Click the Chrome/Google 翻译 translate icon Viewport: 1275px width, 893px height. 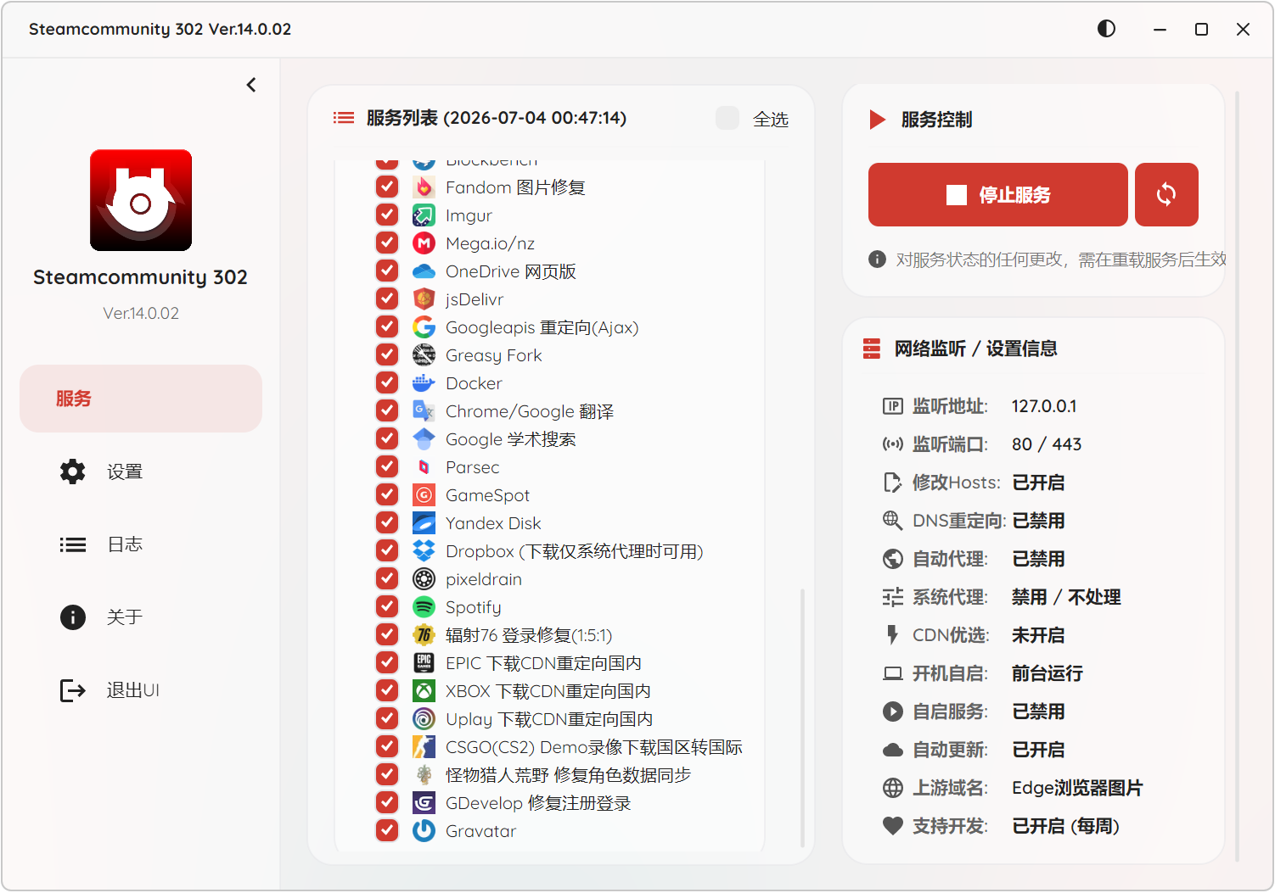[x=424, y=411]
